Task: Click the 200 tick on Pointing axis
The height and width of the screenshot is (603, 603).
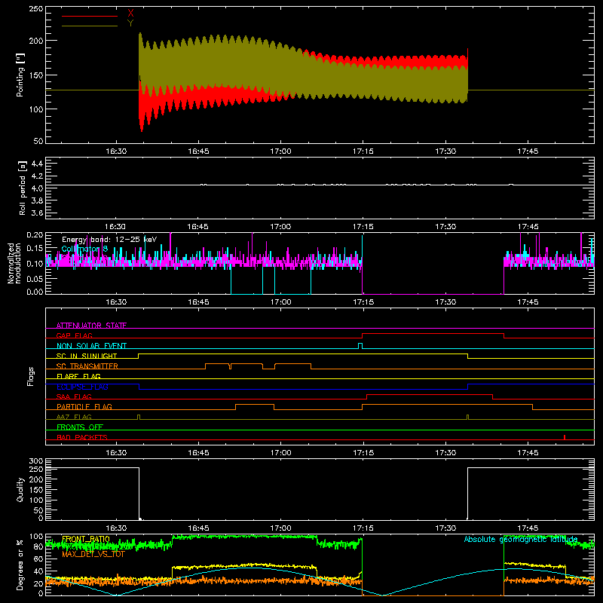Action: (36, 41)
